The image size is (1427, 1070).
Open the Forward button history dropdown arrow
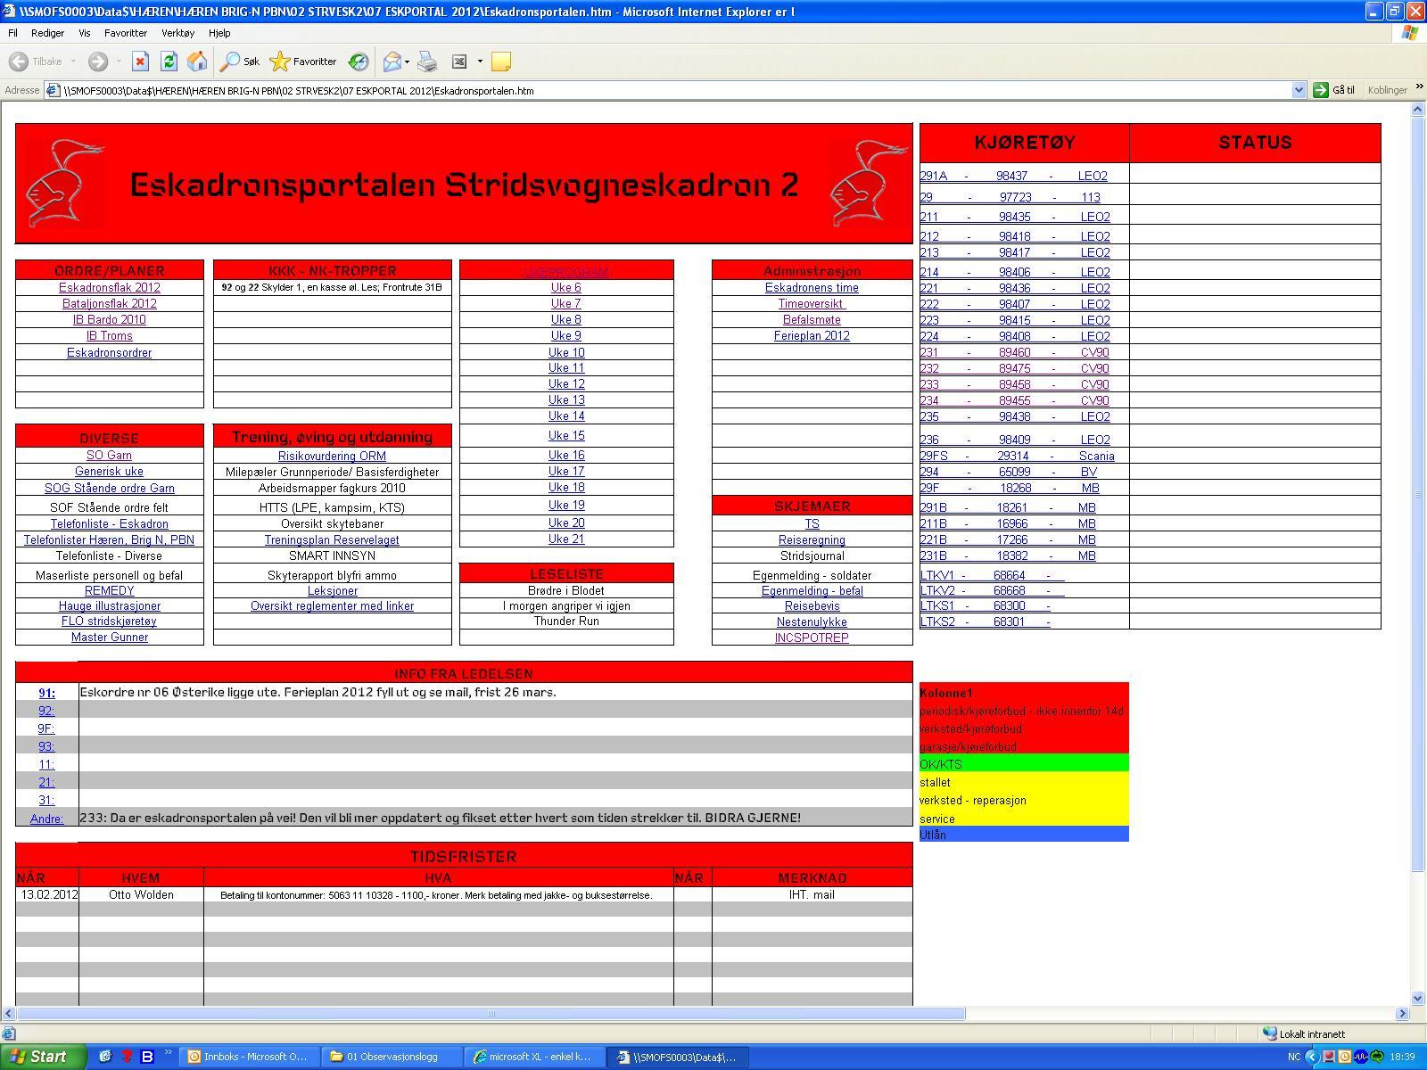click(x=119, y=62)
